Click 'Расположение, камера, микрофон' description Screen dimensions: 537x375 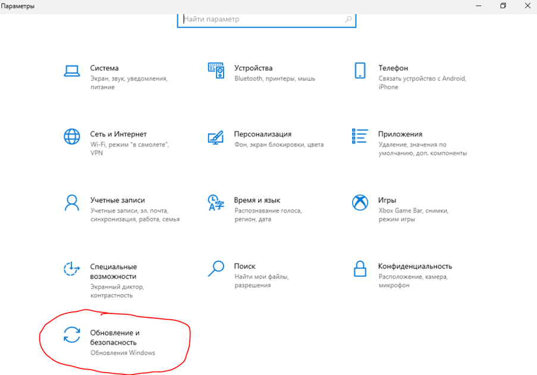413,281
